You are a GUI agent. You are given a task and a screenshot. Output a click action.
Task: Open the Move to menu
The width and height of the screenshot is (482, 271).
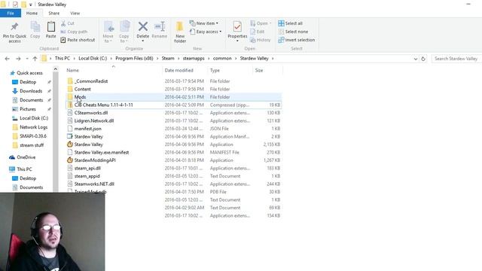108,32
